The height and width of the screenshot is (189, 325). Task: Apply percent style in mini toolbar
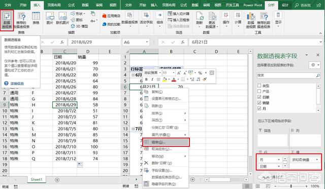200,73
